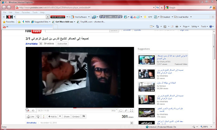Click the browser Back button
Screen dimensions: 217x130
point(4,7)
